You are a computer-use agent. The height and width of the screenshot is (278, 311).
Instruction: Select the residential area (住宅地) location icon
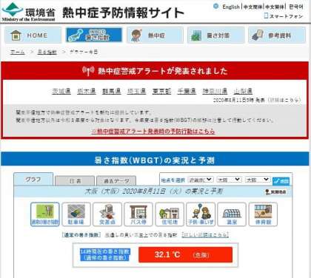point(170,214)
